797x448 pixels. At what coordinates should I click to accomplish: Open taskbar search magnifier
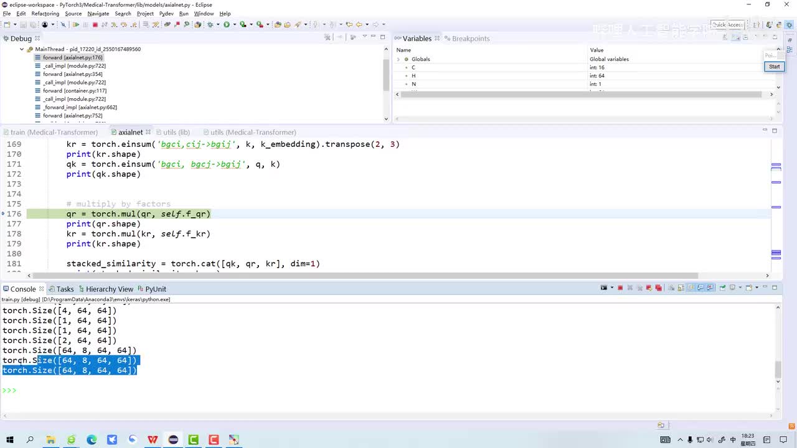[30, 440]
